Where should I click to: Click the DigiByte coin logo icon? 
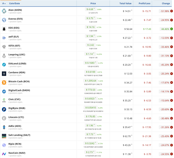(x=4, y=109)
